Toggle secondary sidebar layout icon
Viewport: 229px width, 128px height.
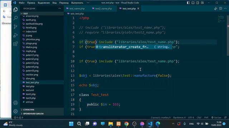click(x=198, y=3)
